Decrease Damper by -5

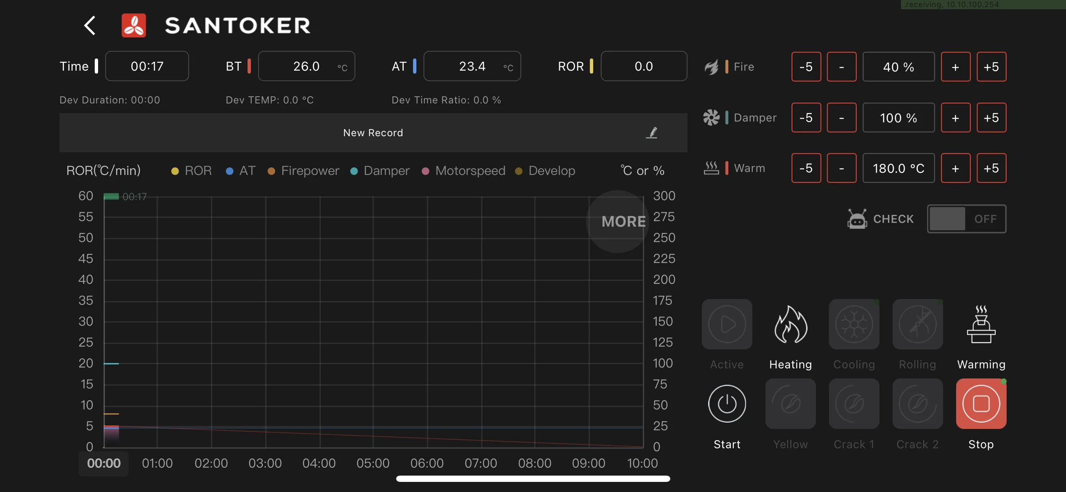(806, 118)
